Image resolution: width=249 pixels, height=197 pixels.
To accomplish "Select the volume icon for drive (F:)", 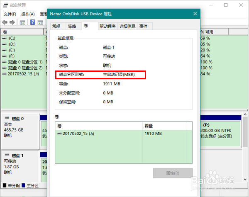I will pyautogui.click(x=5, y=56).
